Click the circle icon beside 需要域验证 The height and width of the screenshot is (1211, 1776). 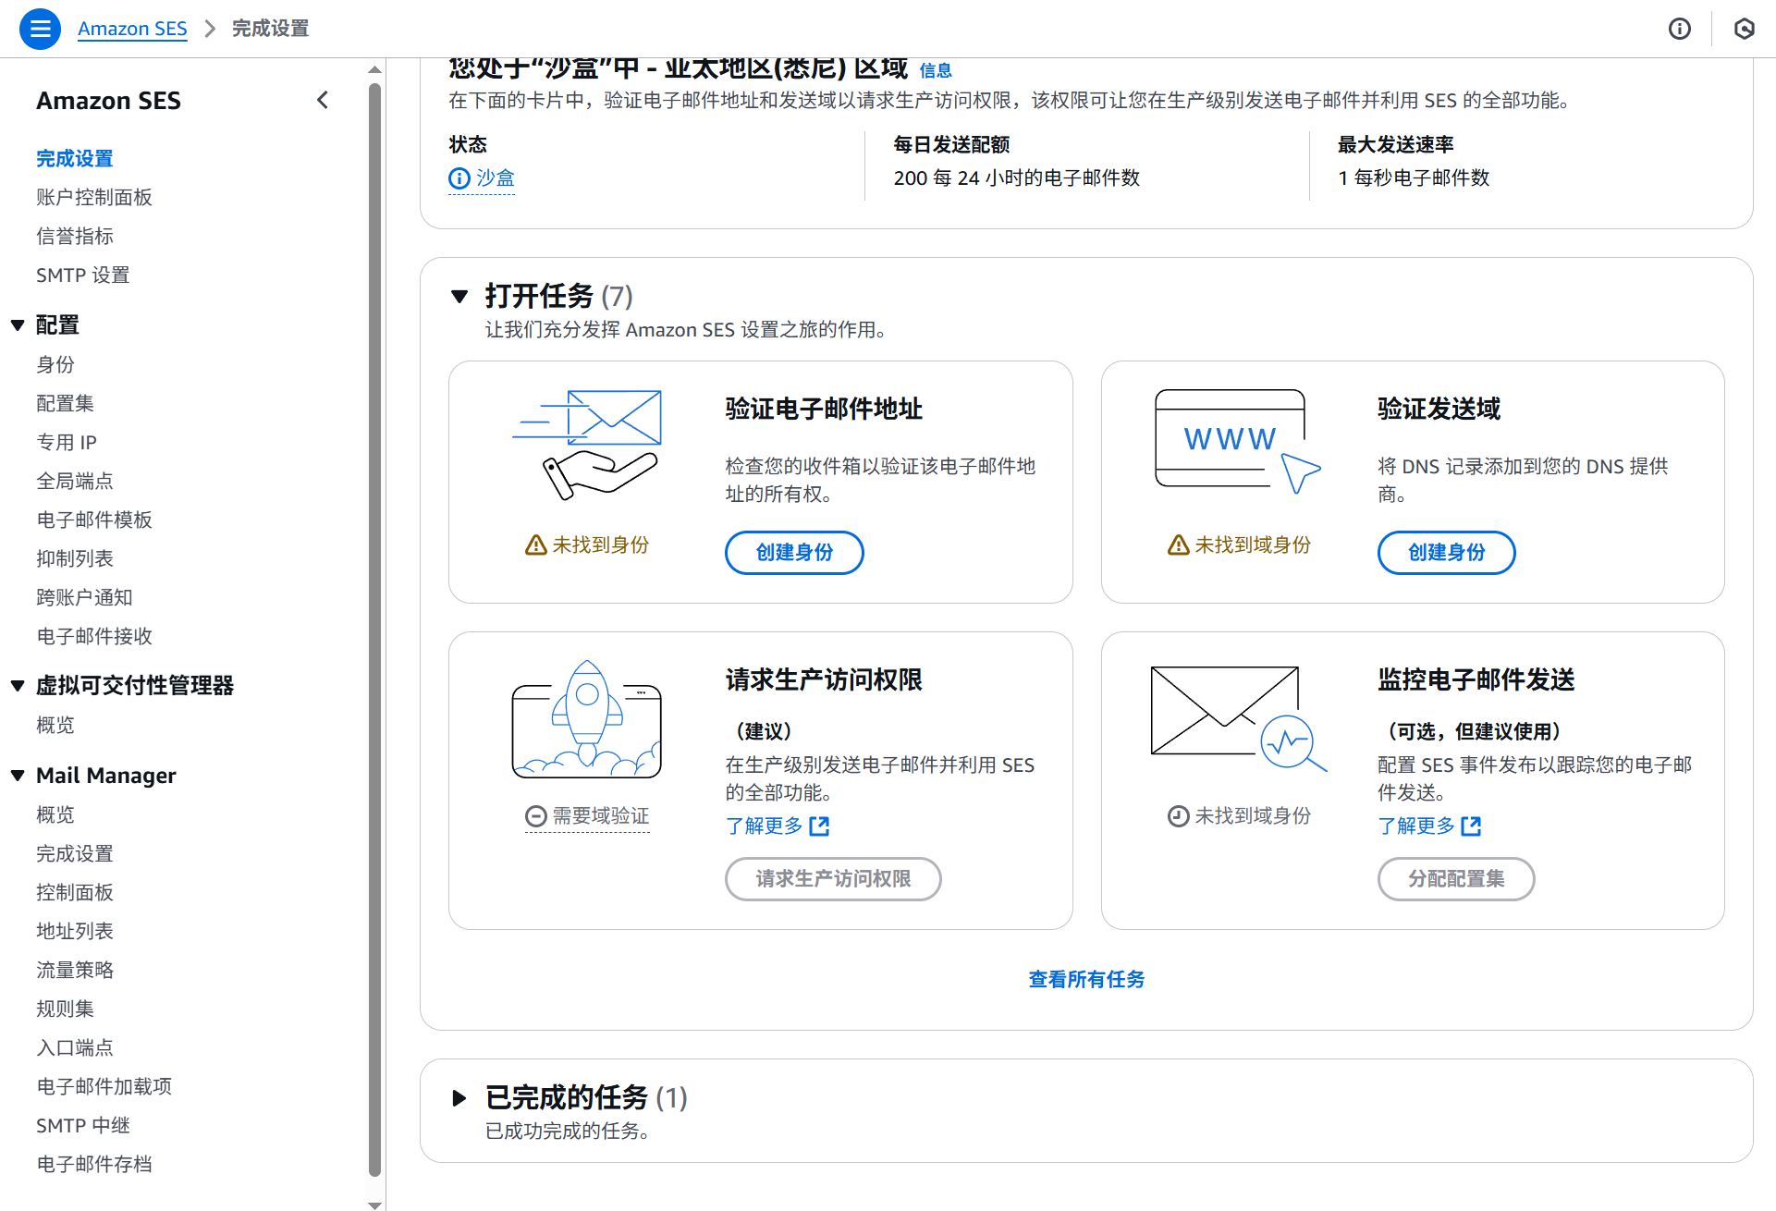pyautogui.click(x=535, y=816)
